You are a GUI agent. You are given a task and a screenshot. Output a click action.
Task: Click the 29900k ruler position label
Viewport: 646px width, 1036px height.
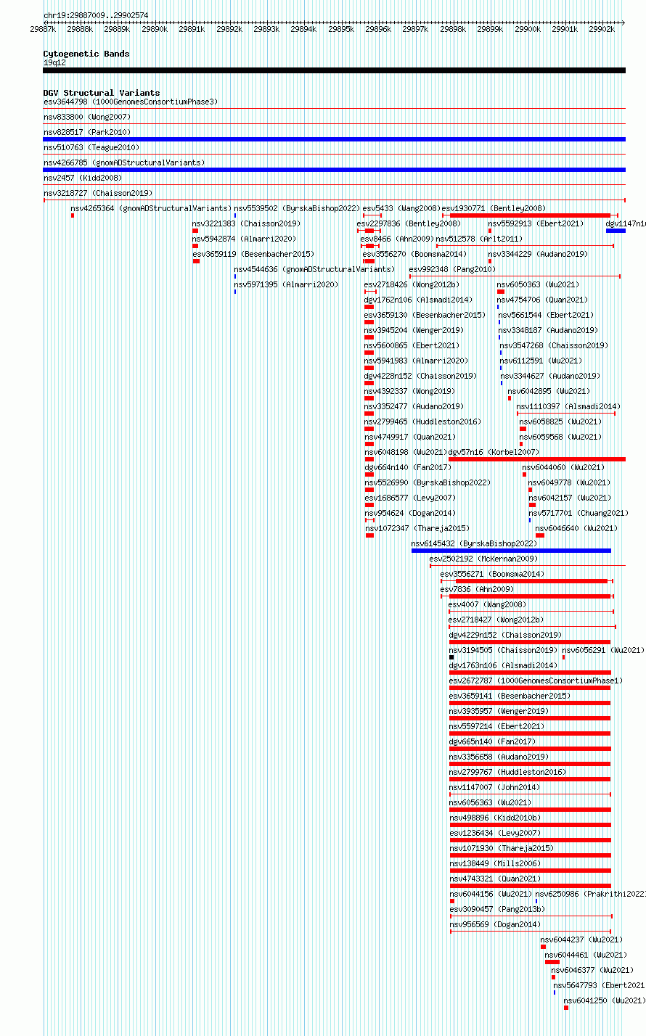pyautogui.click(x=527, y=30)
